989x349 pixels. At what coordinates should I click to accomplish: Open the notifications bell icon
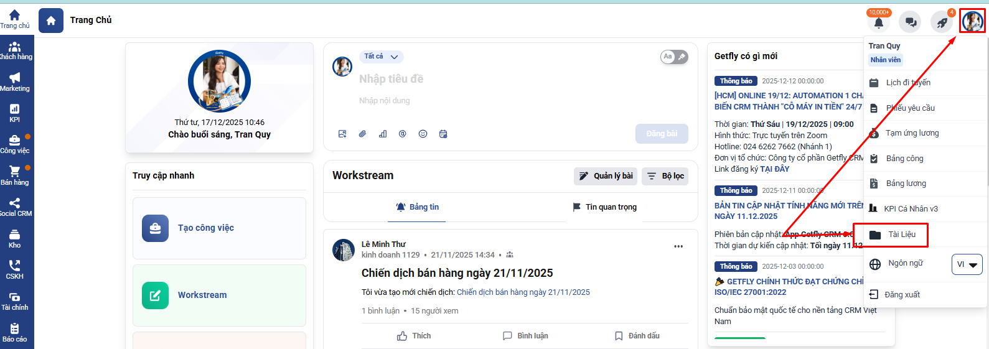[x=878, y=22]
